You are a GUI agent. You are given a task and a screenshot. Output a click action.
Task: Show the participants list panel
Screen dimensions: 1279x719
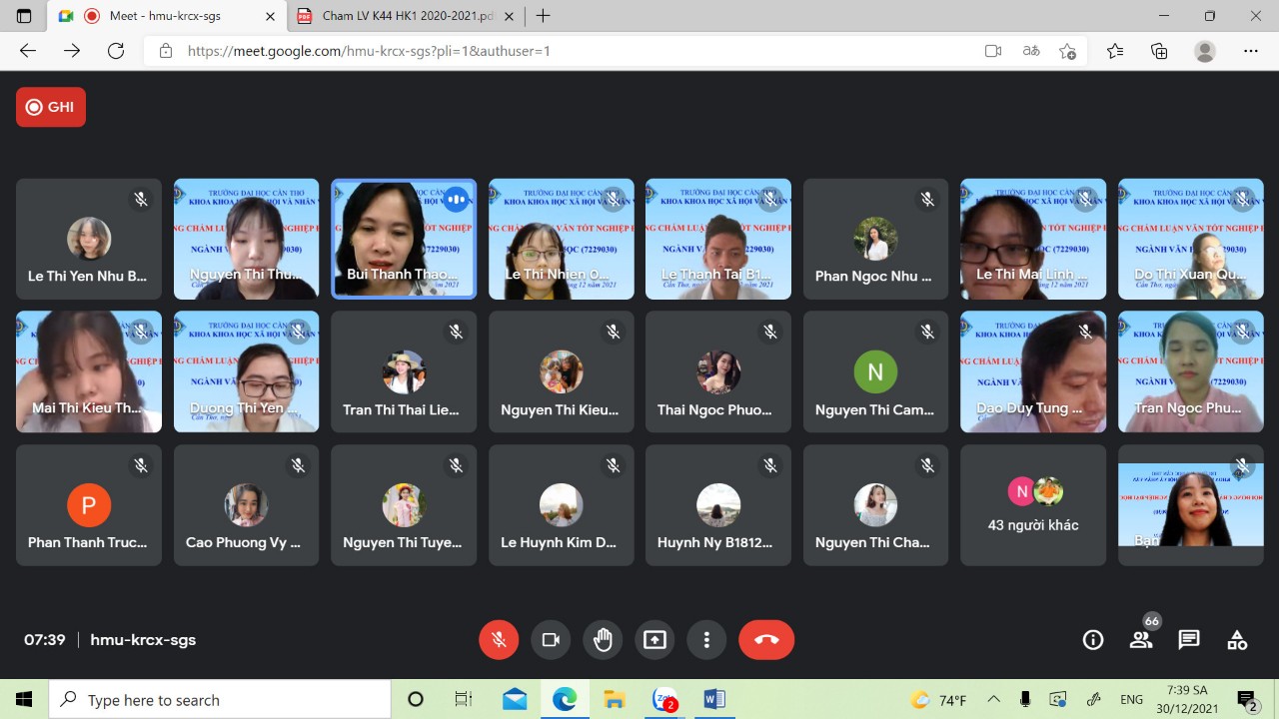(x=1141, y=640)
